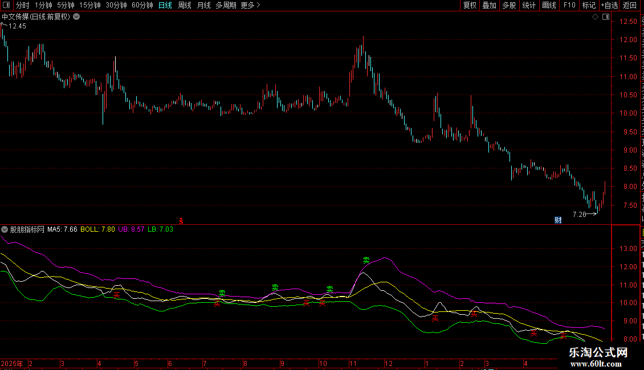
Task: Click the 标记 mark button
Action: pyautogui.click(x=589, y=5)
